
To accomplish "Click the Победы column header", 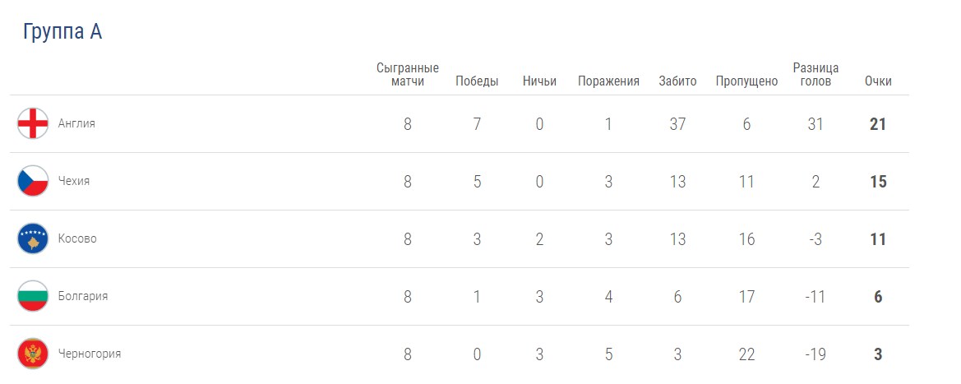I will [477, 81].
